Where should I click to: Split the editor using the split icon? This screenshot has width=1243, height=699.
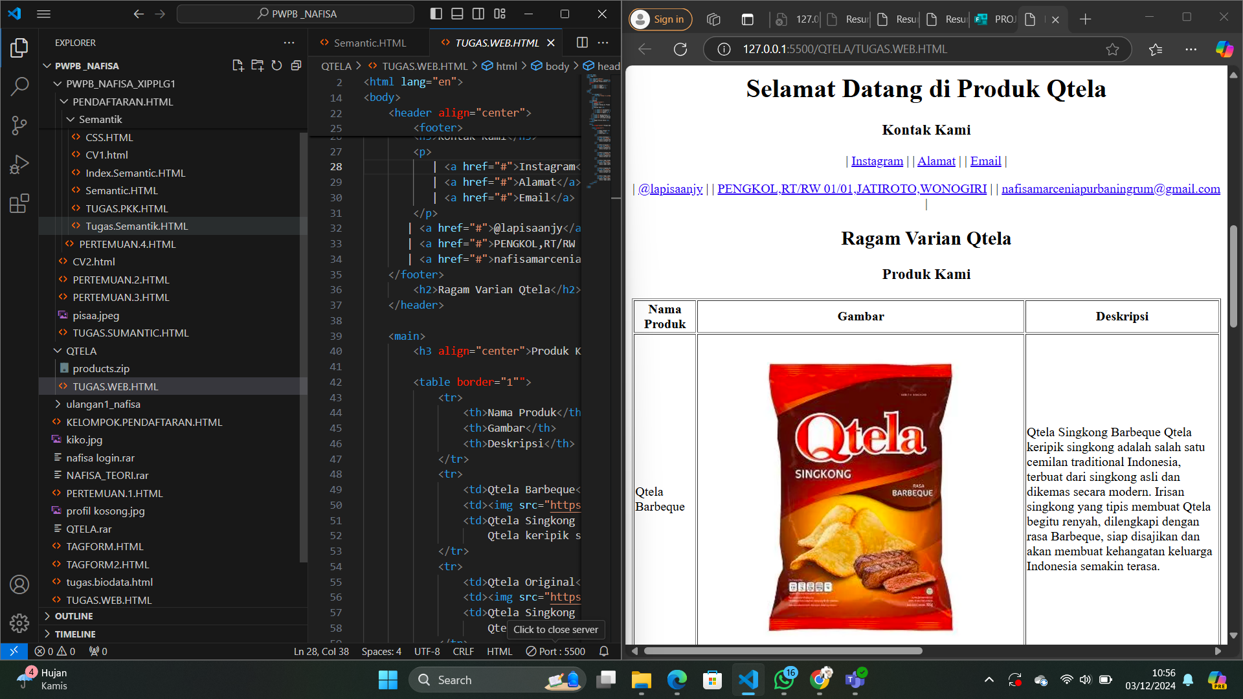[x=581, y=42]
